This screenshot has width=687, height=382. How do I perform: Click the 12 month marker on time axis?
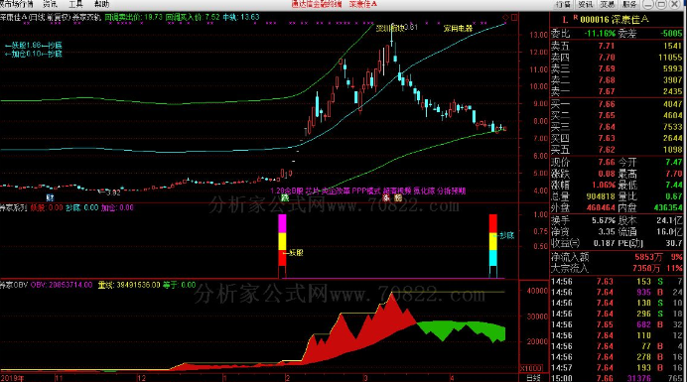[x=141, y=378]
